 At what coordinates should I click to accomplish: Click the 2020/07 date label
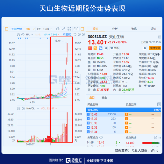click(30, 145)
